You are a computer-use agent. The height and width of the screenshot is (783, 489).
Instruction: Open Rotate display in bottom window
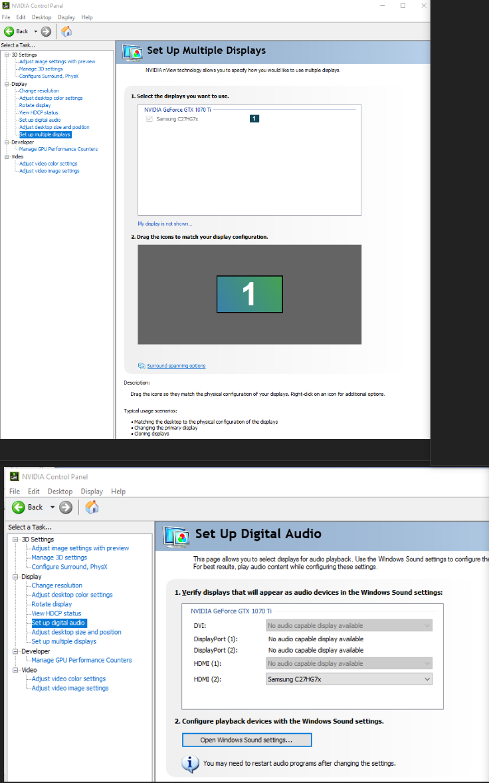coord(52,604)
